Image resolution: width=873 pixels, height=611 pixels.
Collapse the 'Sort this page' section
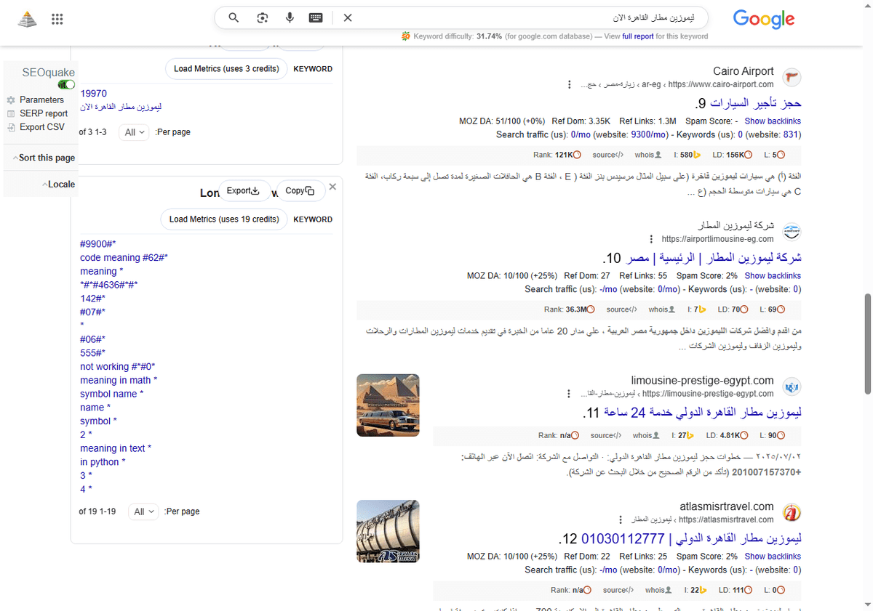45,158
